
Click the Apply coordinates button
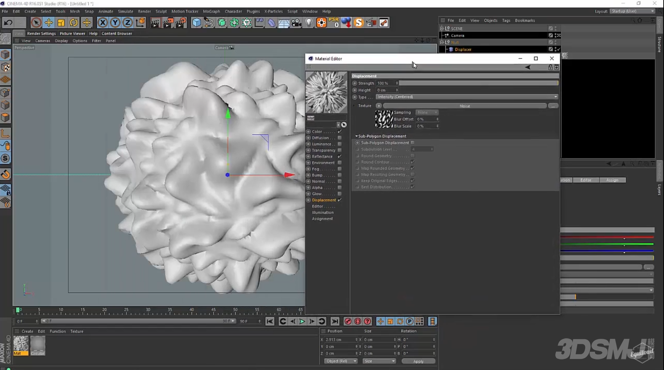[x=418, y=361]
